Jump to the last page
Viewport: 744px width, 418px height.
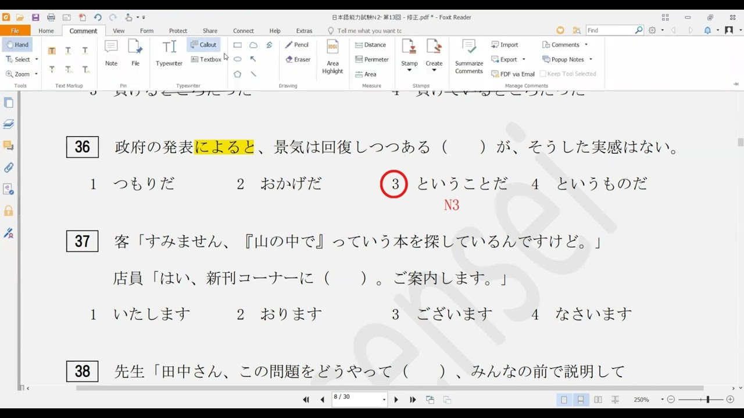[413, 399]
